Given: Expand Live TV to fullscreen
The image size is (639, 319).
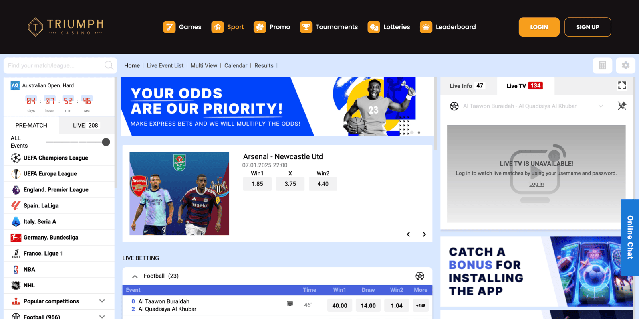Looking at the screenshot, I should (x=622, y=85).
